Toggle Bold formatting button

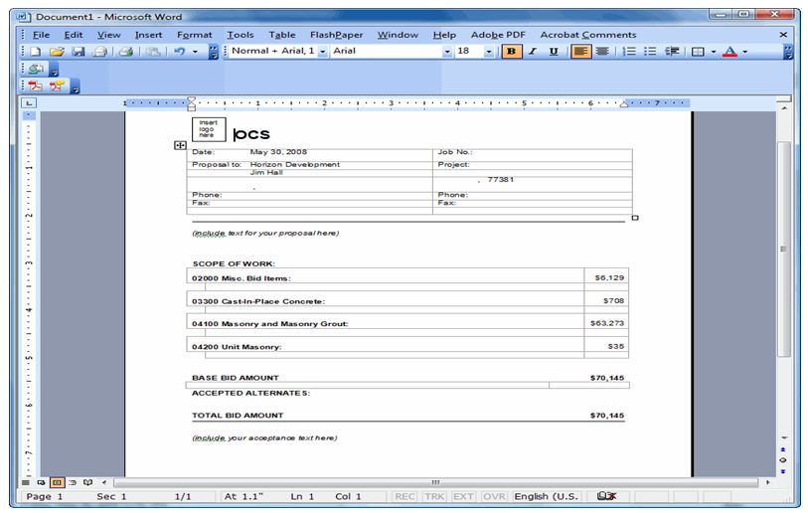tap(512, 51)
